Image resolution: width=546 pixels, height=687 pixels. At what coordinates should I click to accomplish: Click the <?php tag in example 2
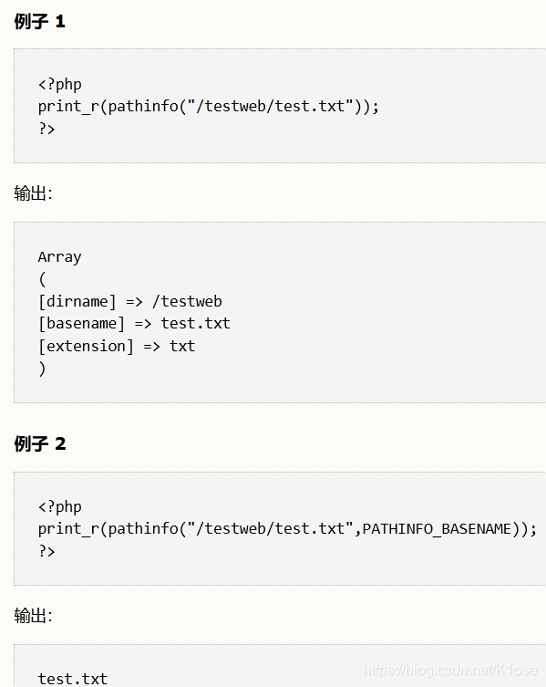(x=59, y=507)
